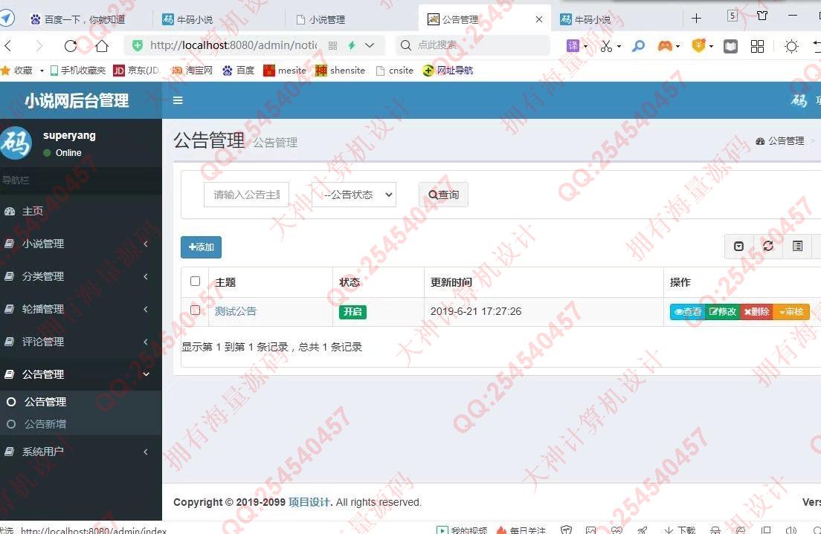Open the orange game controller icon
Viewport: 821px width, 534px height.
[665, 46]
